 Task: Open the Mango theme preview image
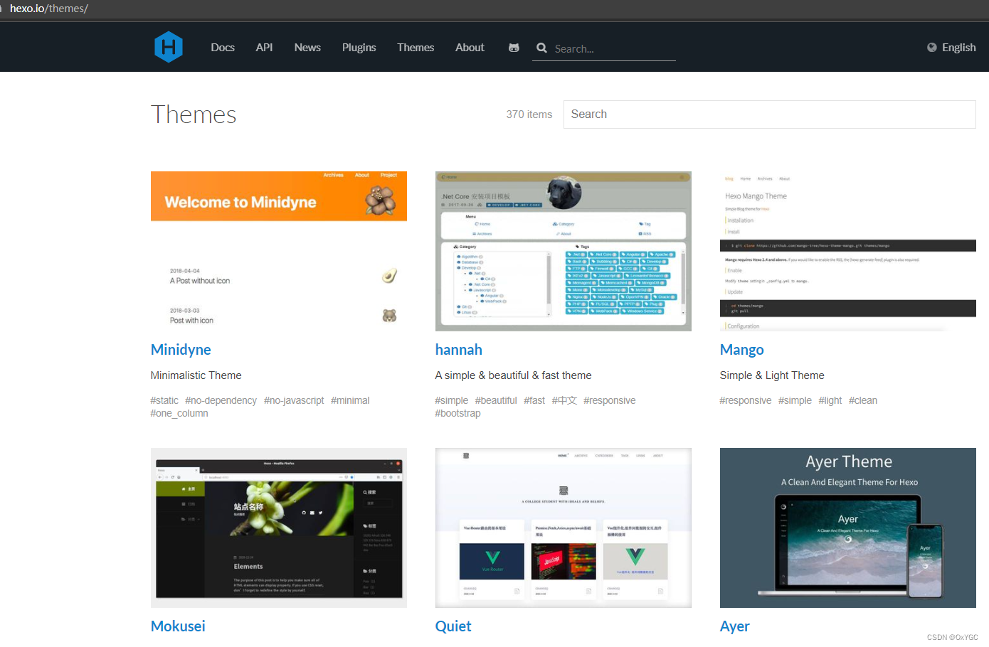(848, 251)
